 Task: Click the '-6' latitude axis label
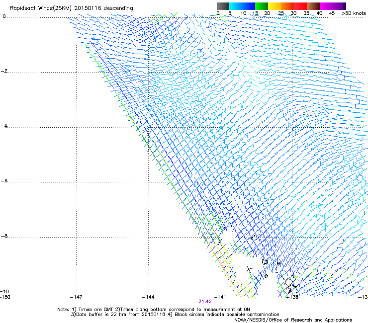[x=4, y=181]
